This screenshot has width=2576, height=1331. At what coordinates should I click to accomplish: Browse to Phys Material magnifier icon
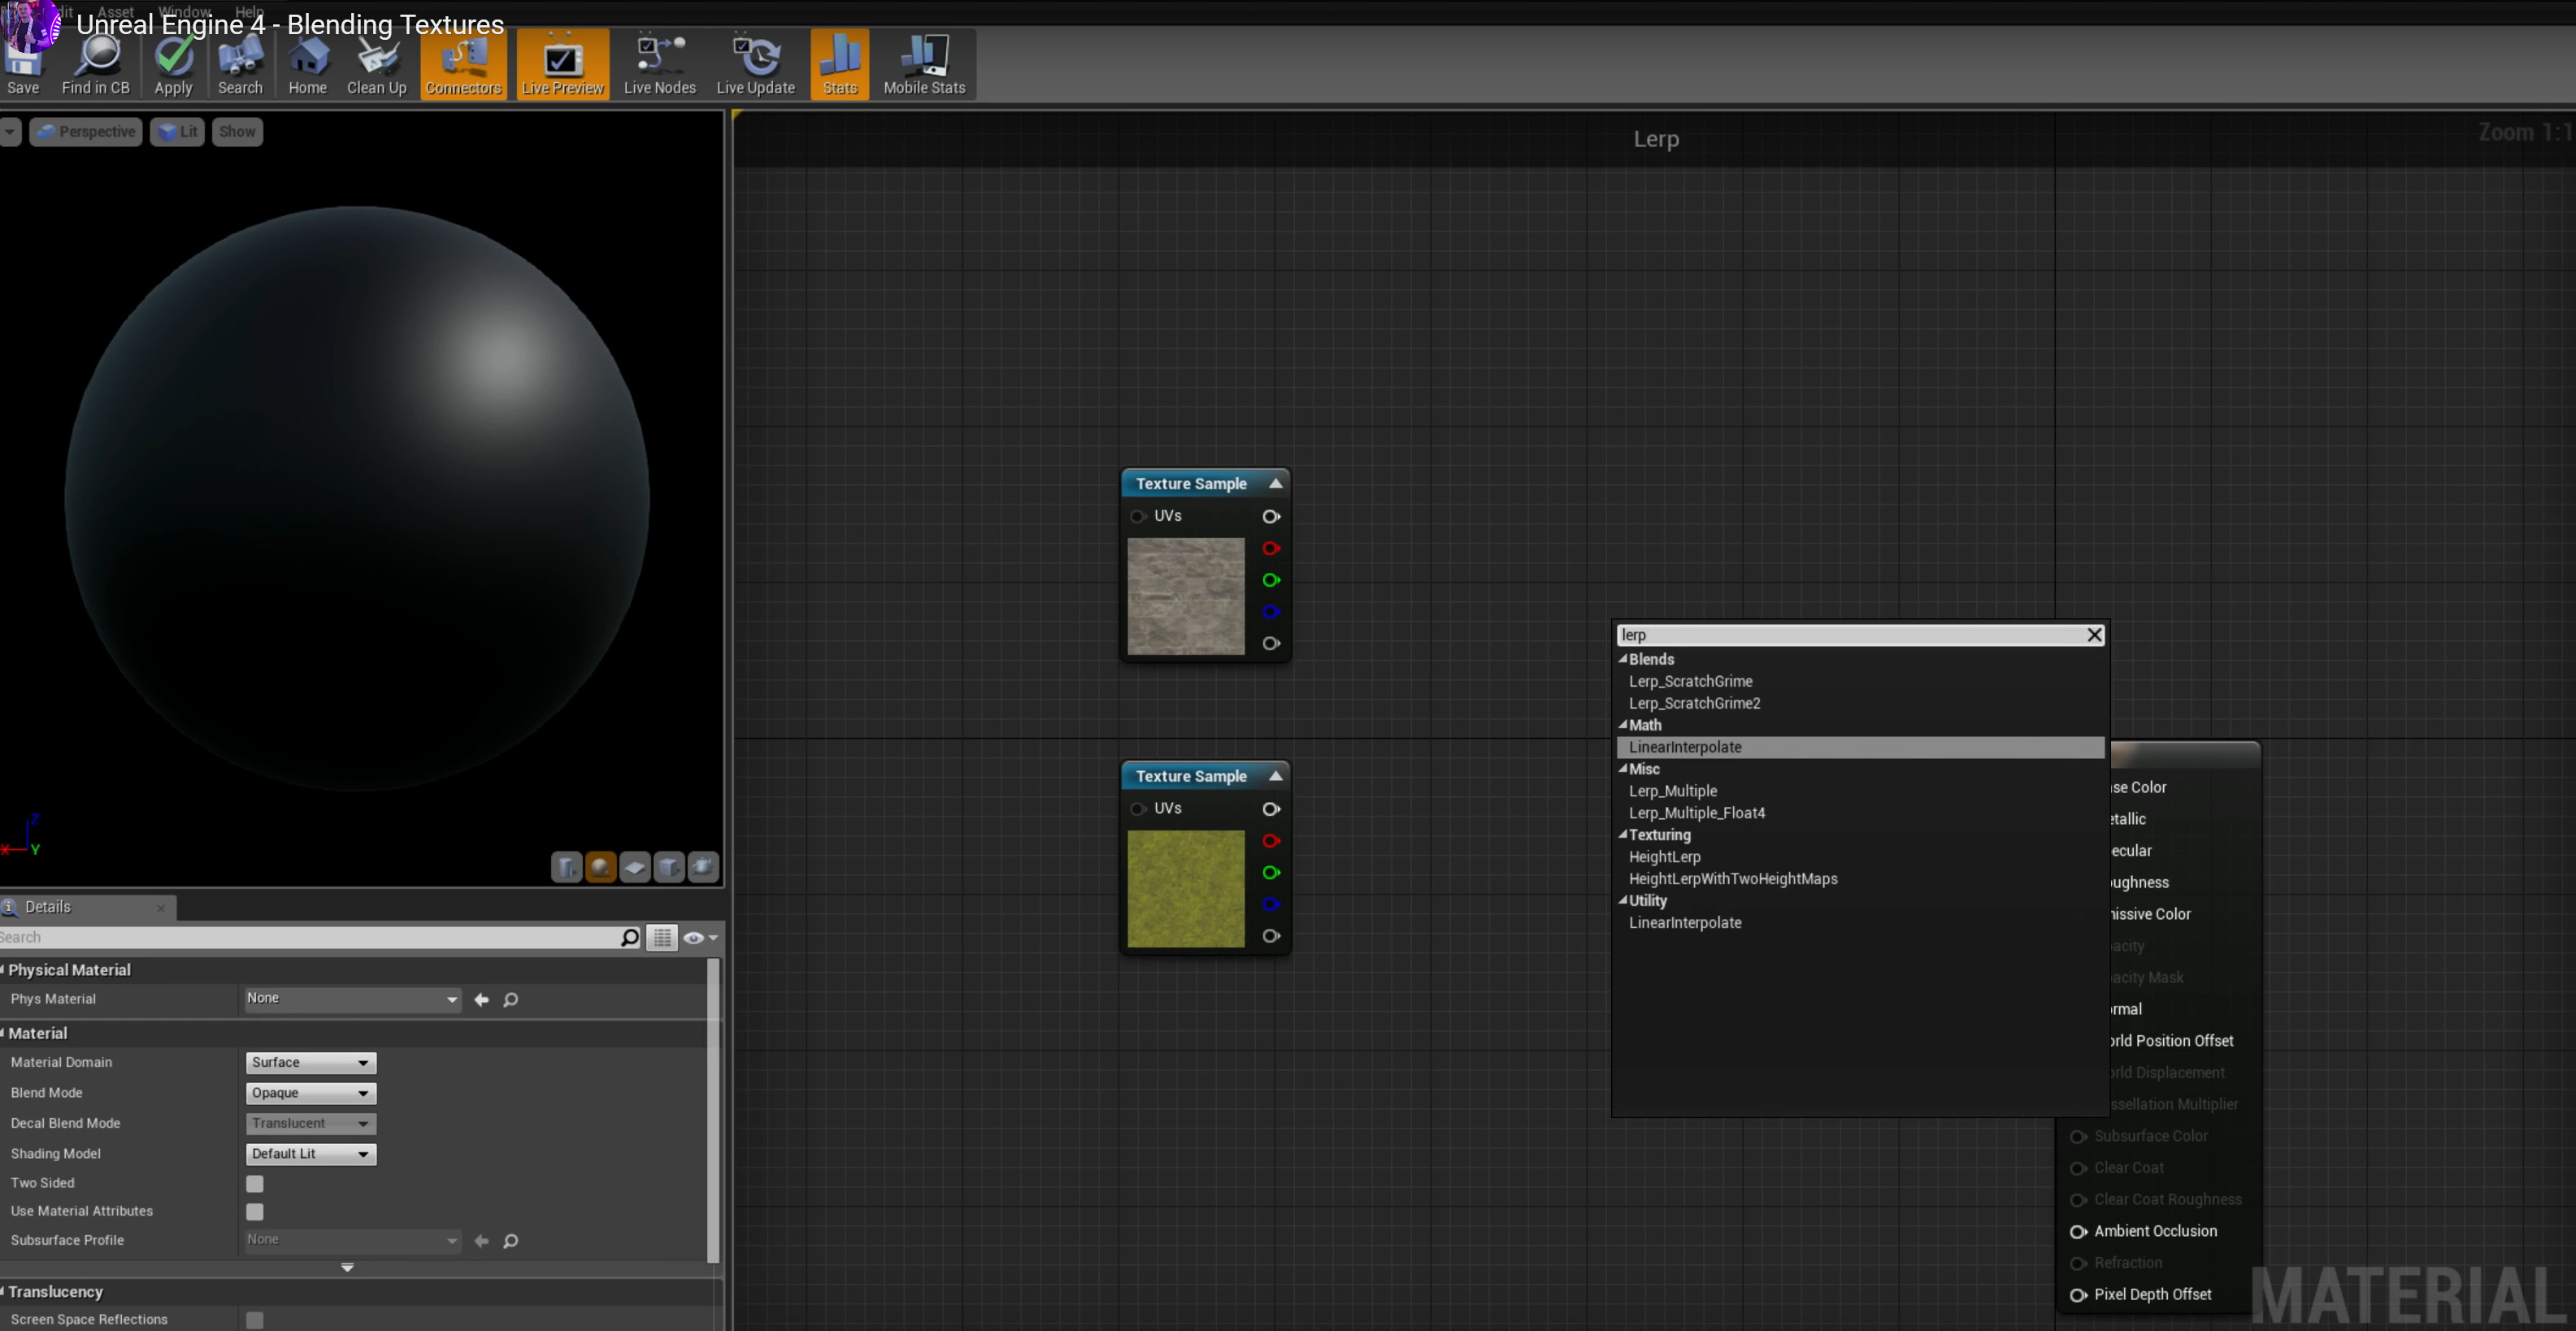click(x=510, y=999)
